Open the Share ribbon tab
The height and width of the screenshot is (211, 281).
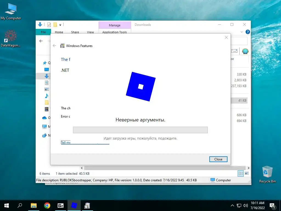(75, 32)
